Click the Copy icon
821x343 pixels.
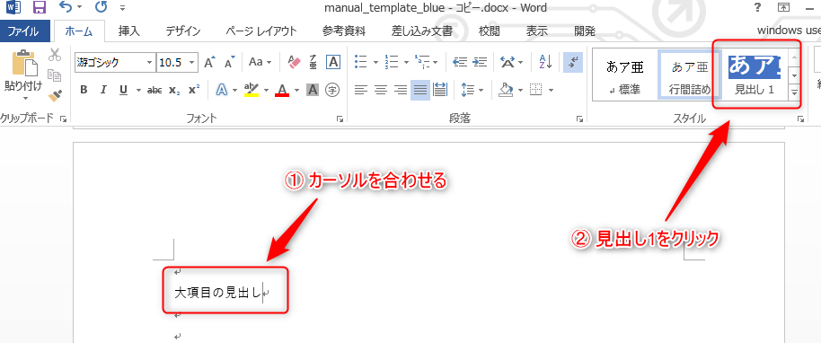click(x=55, y=75)
